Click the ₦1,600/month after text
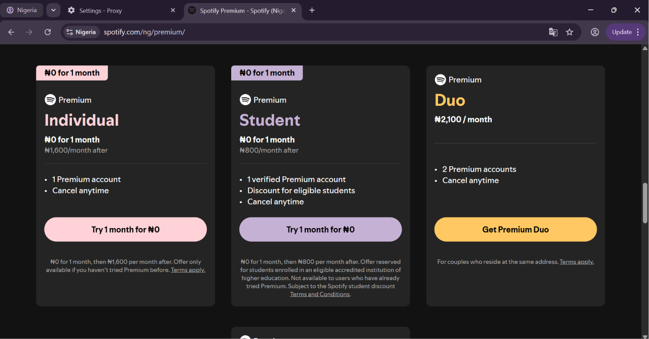This screenshot has height=339, width=649. [76, 150]
